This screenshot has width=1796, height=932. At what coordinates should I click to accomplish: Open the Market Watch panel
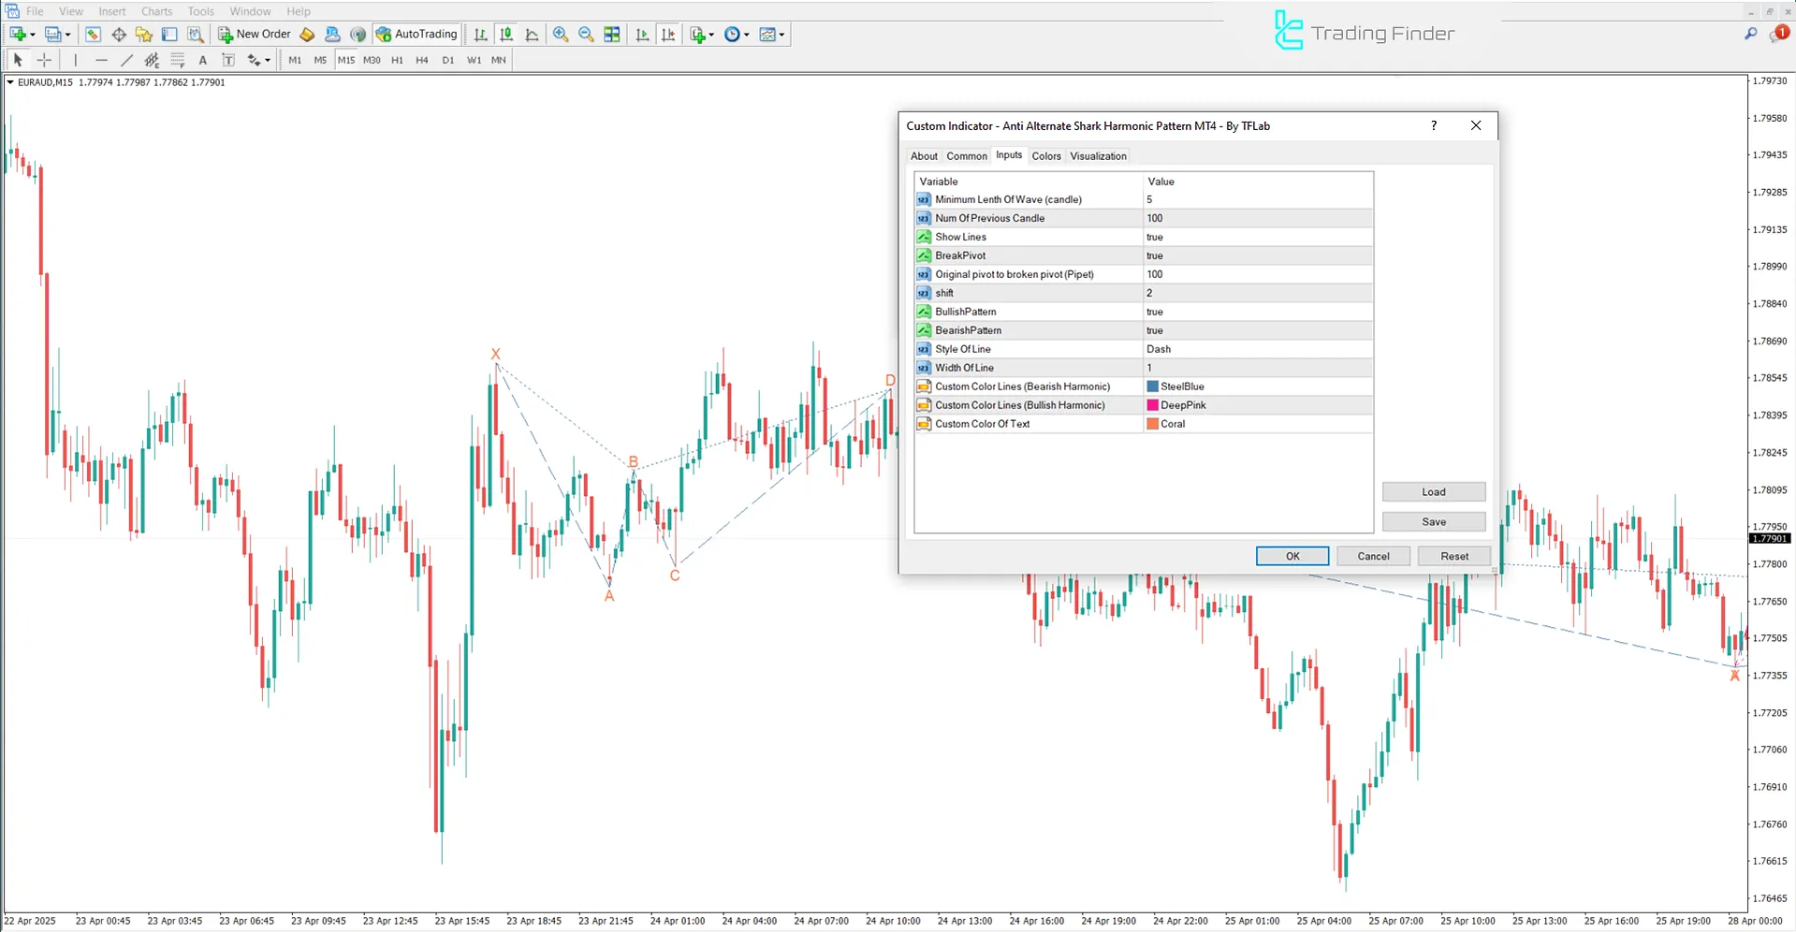93,35
